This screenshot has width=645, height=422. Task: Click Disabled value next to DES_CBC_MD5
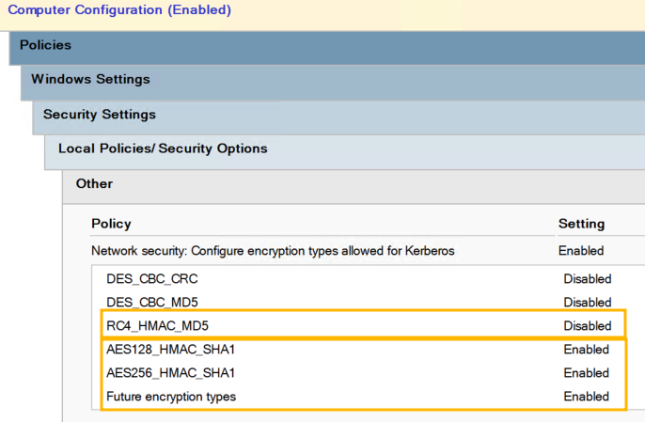588,303
